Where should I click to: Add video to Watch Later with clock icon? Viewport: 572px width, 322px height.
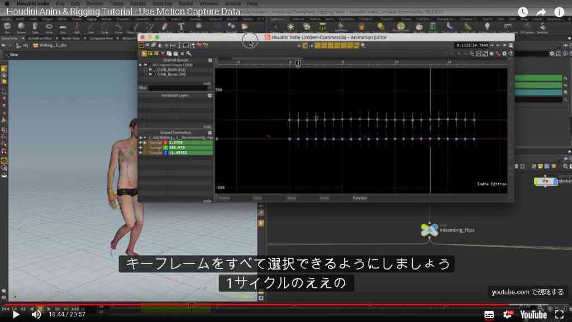click(523, 12)
